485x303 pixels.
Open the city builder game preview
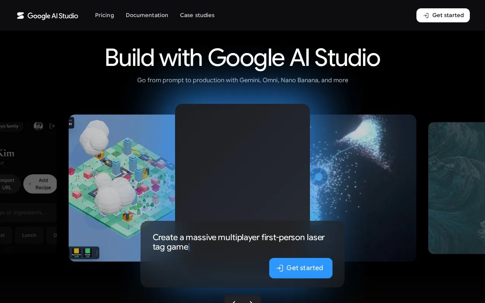(x=122, y=188)
